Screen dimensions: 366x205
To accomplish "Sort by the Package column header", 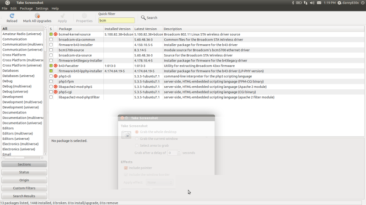I will (x=81, y=29).
